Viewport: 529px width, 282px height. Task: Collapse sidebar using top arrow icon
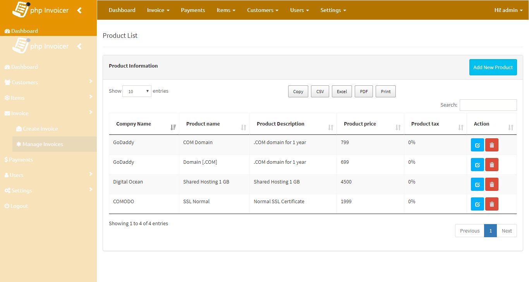[79, 10]
